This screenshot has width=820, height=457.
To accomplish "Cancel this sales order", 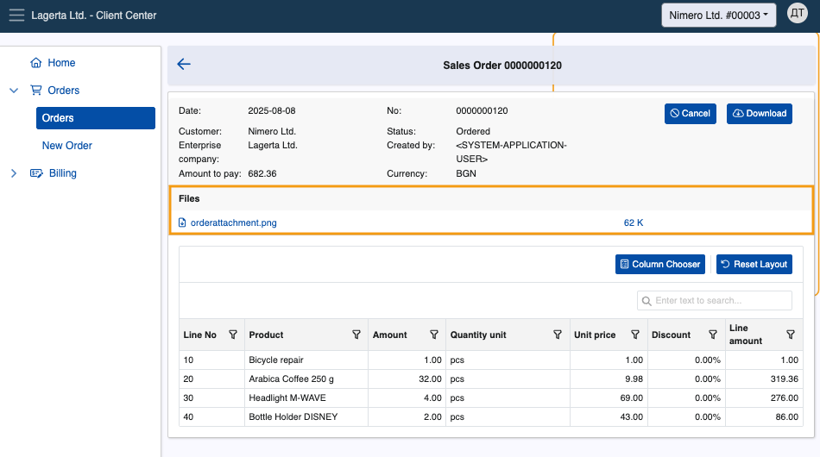I will tap(690, 113).
